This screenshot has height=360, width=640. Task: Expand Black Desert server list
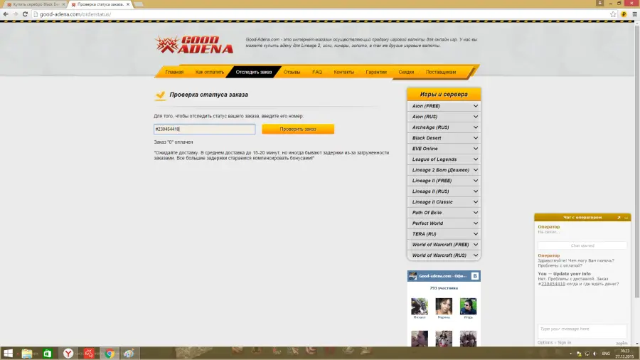[444, 137]
